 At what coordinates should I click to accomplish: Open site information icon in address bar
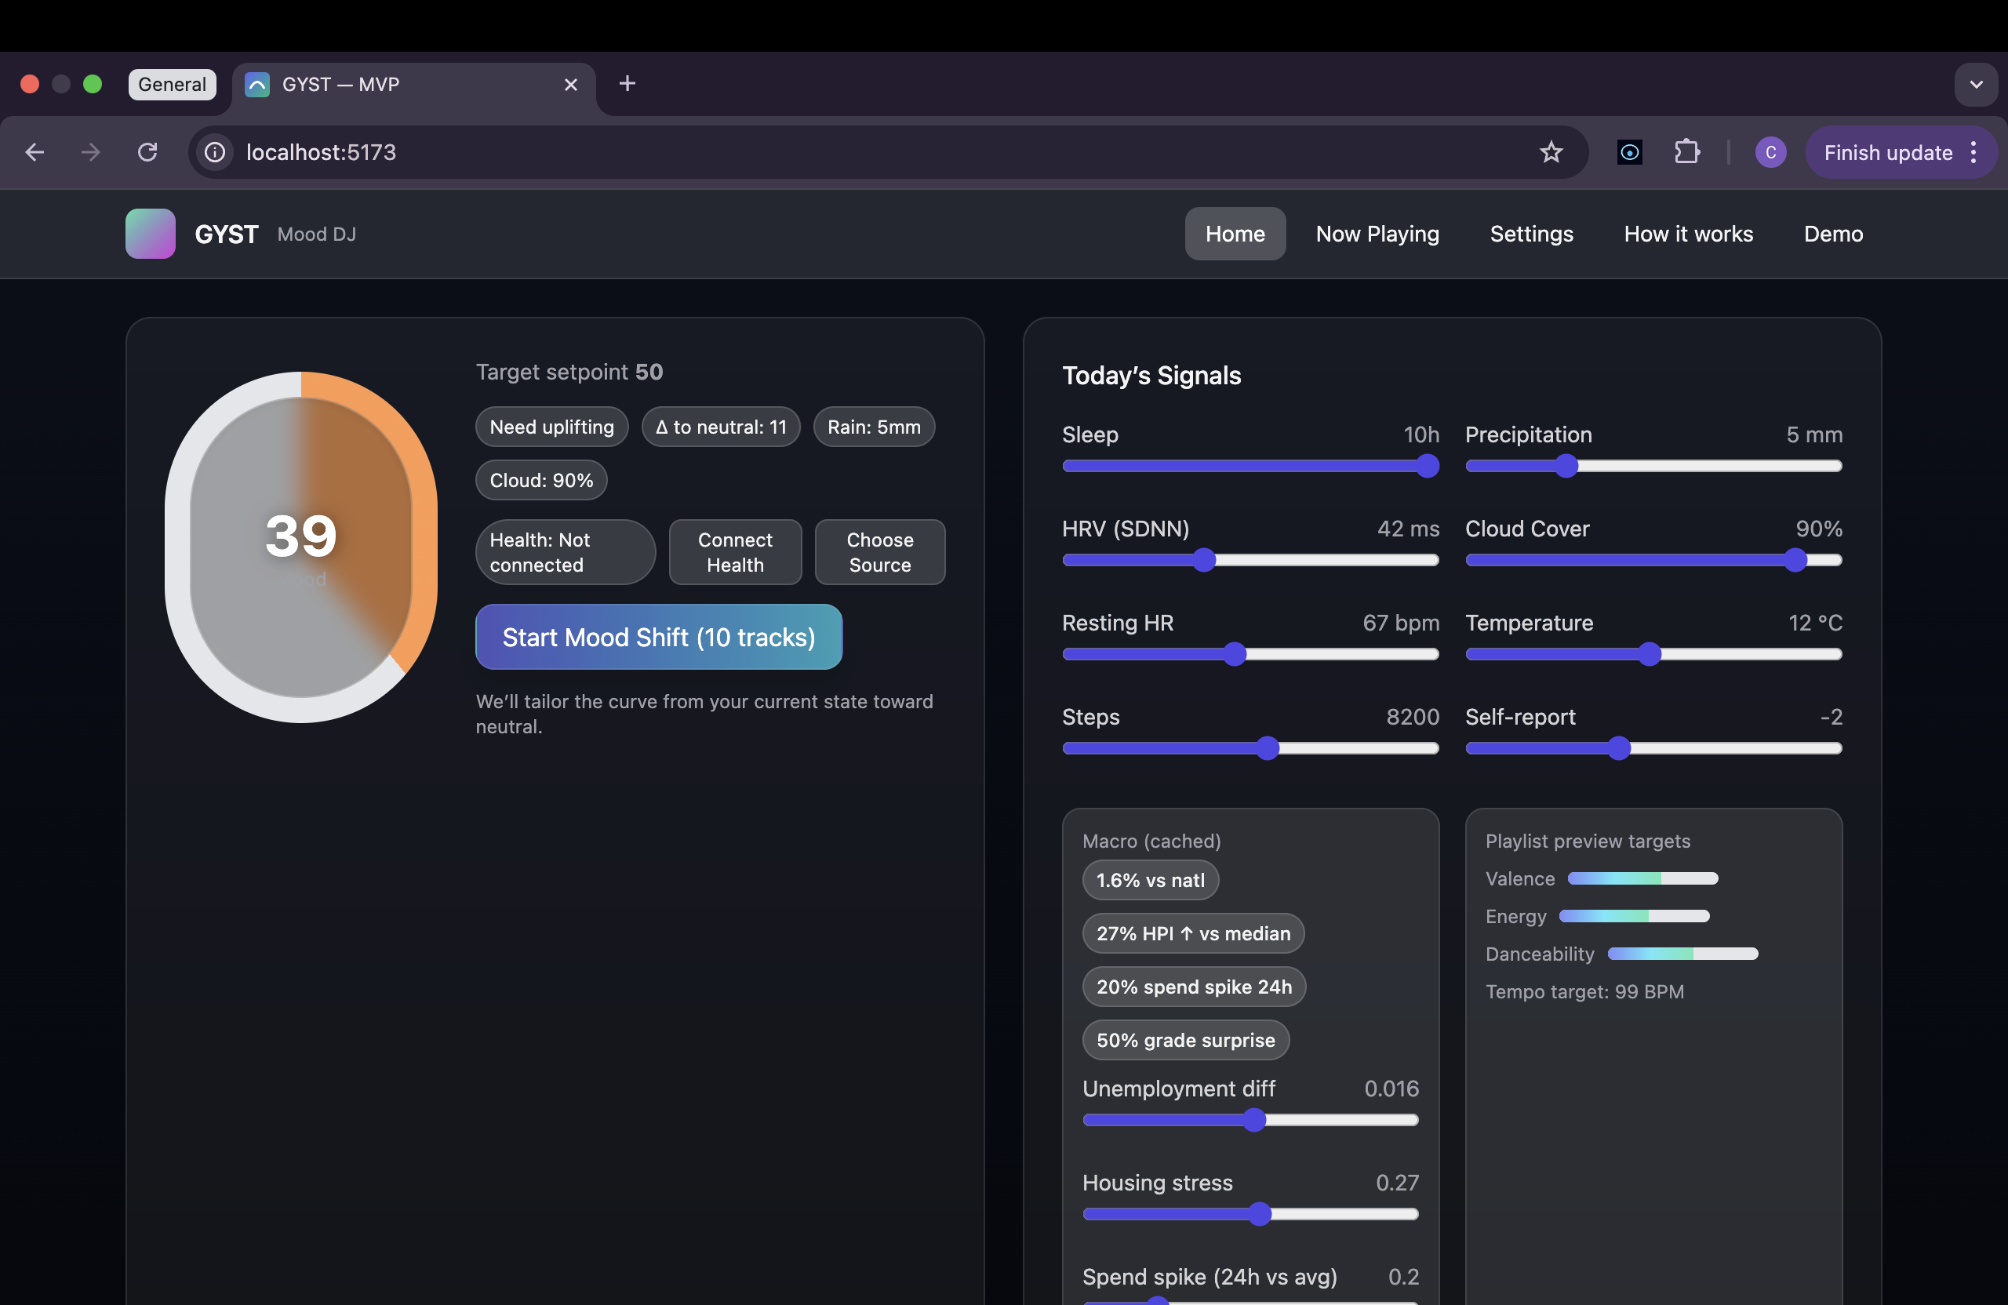(x=215, y=152)
